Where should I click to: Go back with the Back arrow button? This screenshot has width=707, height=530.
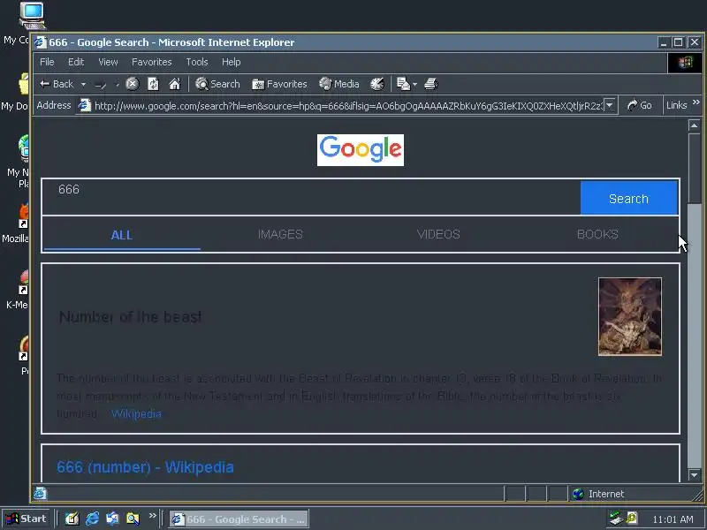tap(56, 84)
